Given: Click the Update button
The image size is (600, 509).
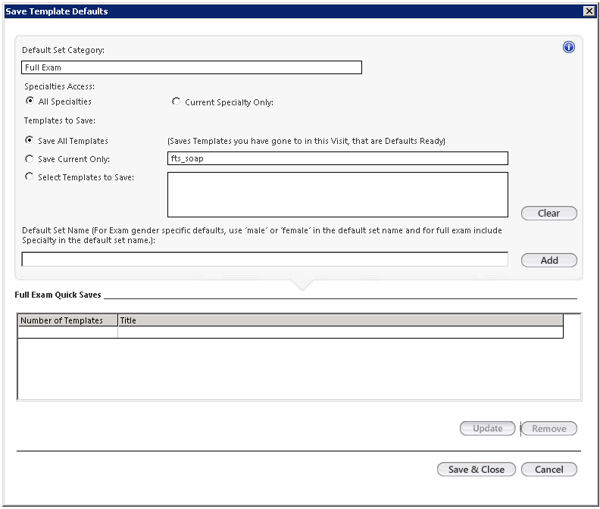Looking at the screenshot, I should tap(488, 428).
